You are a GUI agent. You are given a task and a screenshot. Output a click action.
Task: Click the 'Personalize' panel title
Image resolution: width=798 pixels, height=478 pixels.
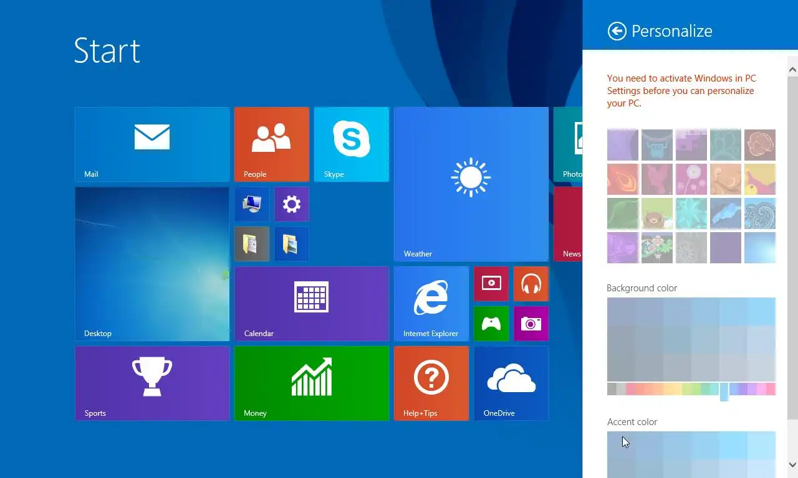click(x=671, y=31)
